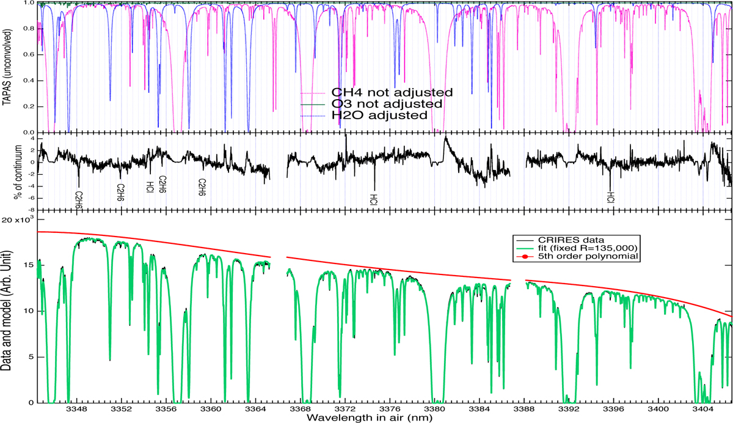The width and height of the screenshot is (733, 423).
Task: Click the 'H2O adjusted' legend entry
Action: [x=383, y=116]
